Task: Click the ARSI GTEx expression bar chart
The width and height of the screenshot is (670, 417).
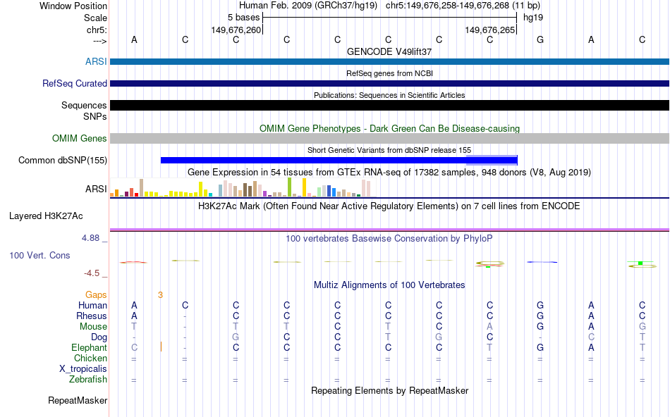Action: coord(243,187)
